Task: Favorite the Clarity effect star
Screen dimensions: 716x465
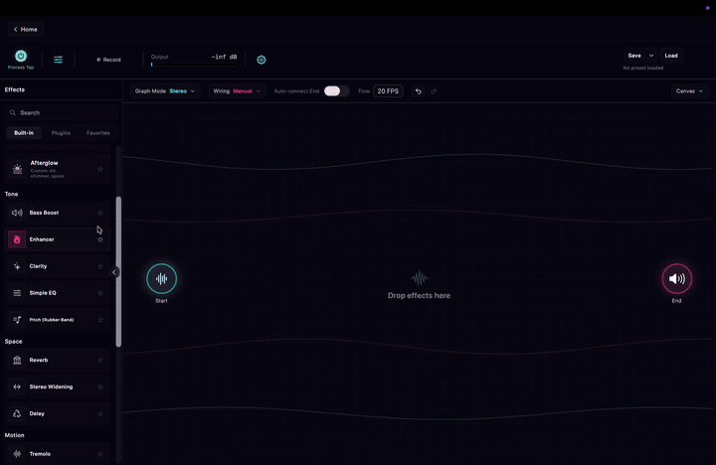Action: [100, 266]
